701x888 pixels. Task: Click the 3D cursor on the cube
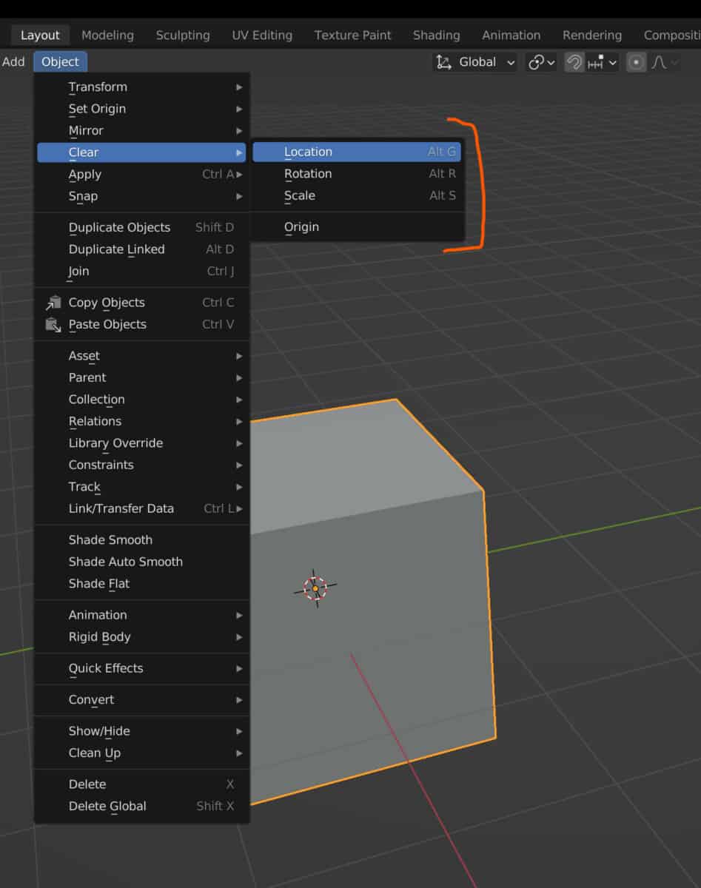click(315, 588)
